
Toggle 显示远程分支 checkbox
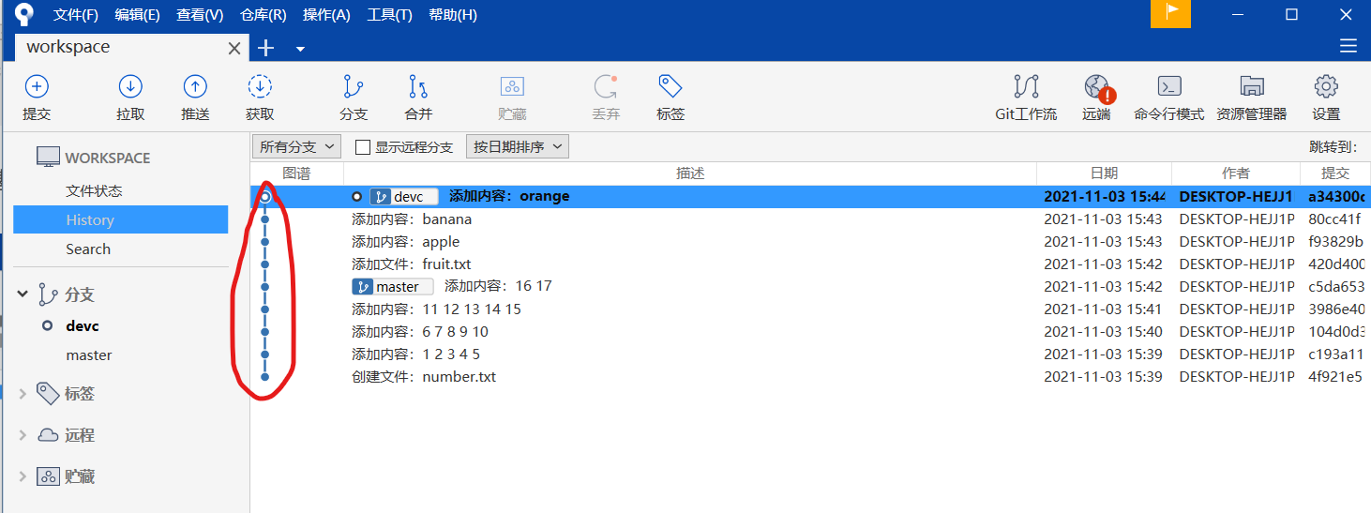(363, 147)
